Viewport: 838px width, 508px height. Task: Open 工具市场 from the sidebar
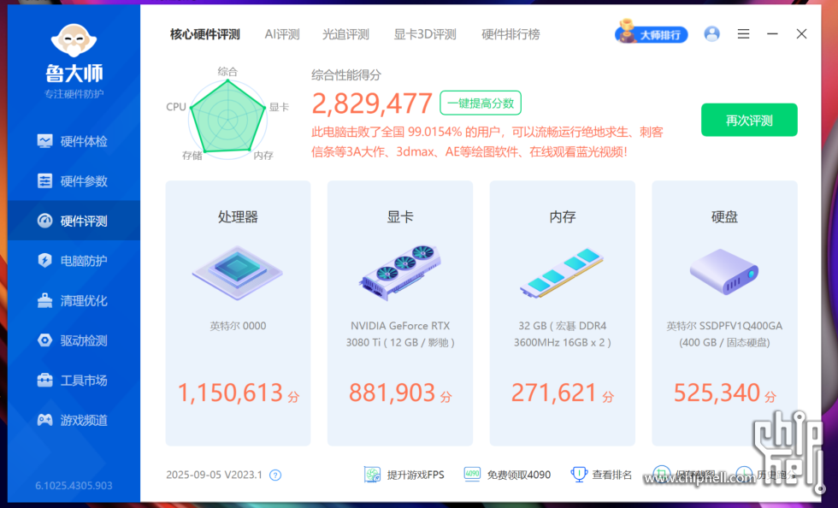click(x=74, y=381)
